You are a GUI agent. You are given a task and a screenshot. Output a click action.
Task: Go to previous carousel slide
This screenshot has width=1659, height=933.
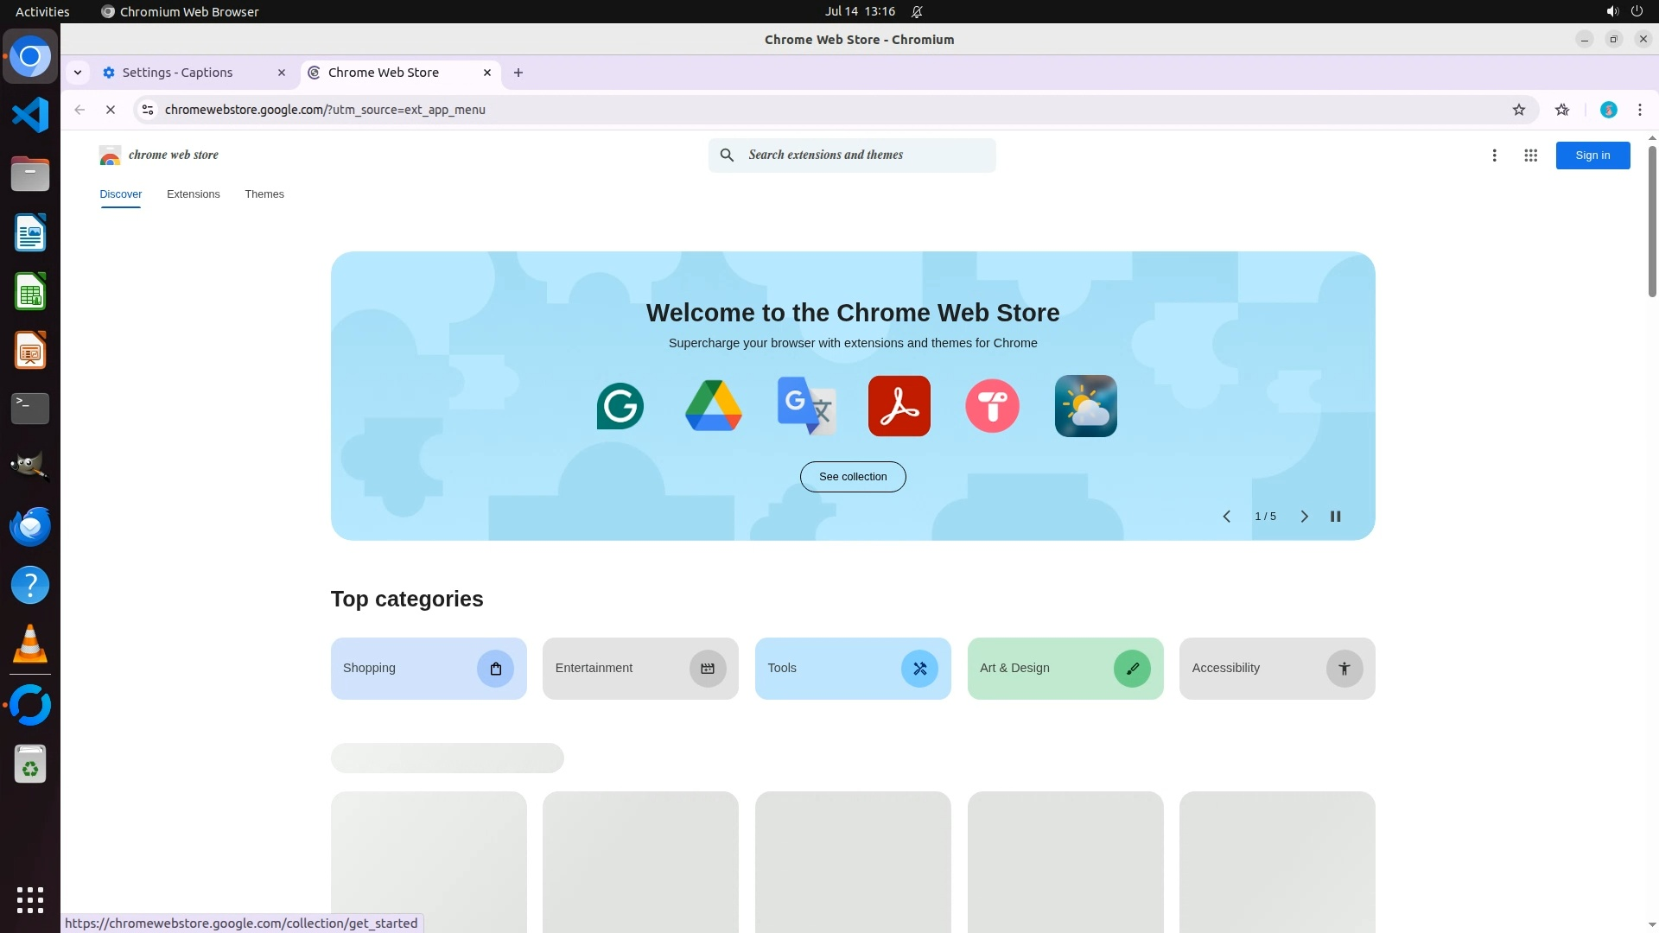click(1226, 517)
